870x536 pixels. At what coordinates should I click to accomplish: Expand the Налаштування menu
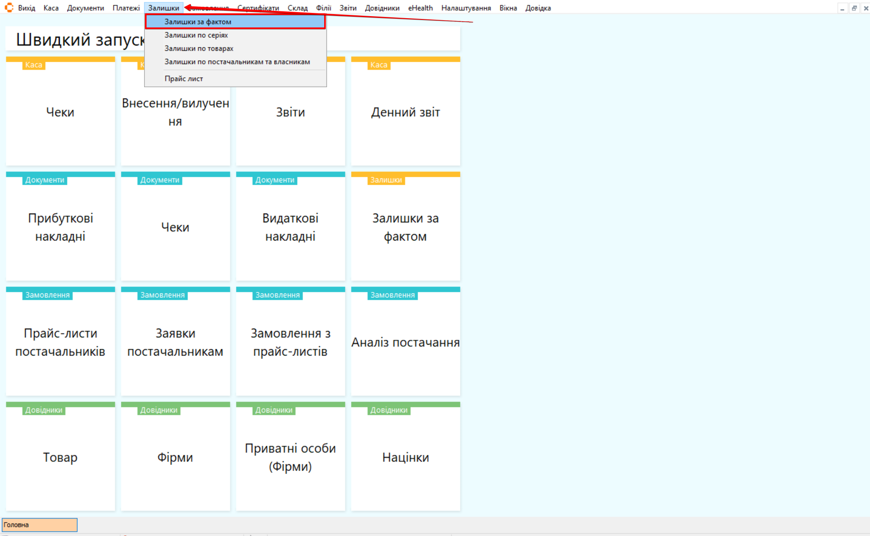point(465,8)
